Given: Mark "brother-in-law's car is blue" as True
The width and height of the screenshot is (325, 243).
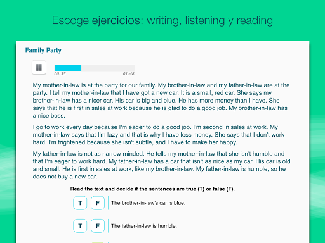Looking at the screenshot, I should 80,203.
